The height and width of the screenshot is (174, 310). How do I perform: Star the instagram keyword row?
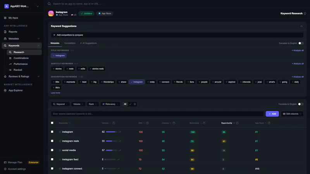(60, 132)
